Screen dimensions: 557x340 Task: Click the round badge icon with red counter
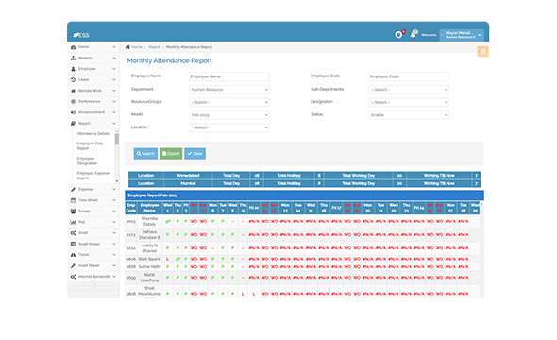click(x=399, y=34)
